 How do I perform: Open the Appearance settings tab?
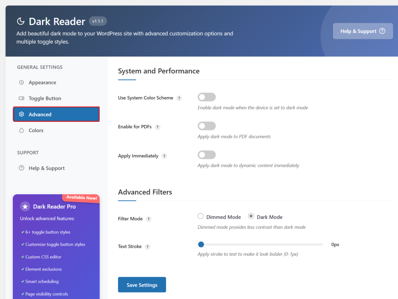56,83
